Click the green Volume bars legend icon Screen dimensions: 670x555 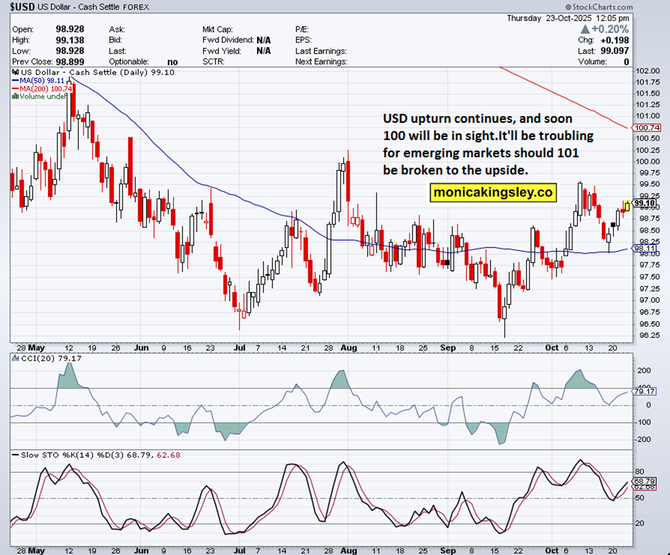click(15, 96)
